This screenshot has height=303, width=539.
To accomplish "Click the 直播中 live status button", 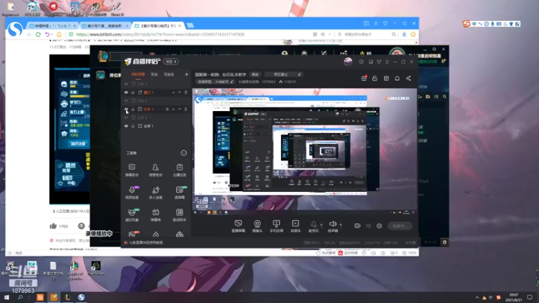I will 400,226.
